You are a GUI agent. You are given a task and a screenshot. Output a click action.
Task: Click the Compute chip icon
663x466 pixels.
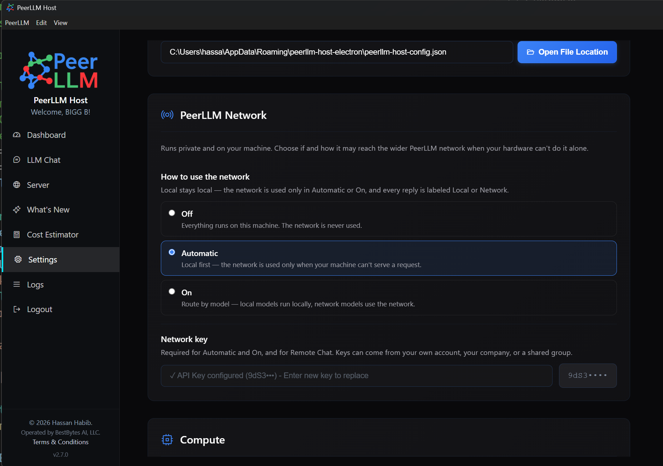click(167, 440)
